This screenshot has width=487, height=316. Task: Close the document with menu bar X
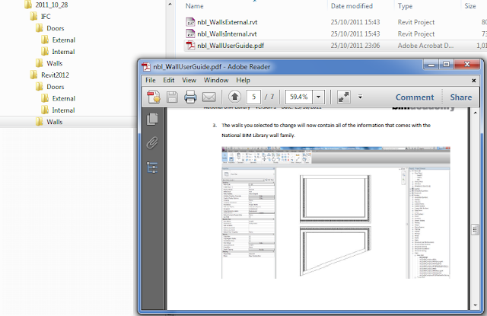(474, 81)
